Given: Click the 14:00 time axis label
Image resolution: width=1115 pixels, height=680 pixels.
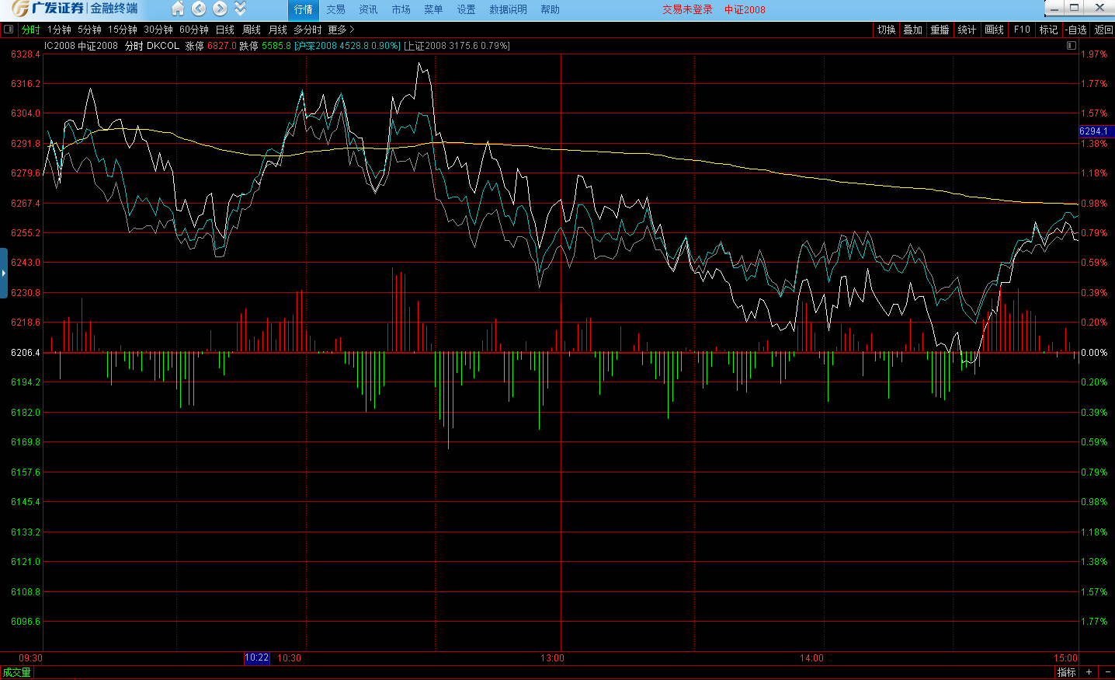Looking at the screenshot, I should click(x=812, y=658).
